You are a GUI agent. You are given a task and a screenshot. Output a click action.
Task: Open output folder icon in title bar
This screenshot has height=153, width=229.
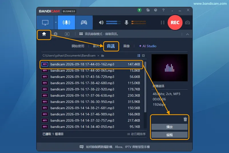point(148,10)
